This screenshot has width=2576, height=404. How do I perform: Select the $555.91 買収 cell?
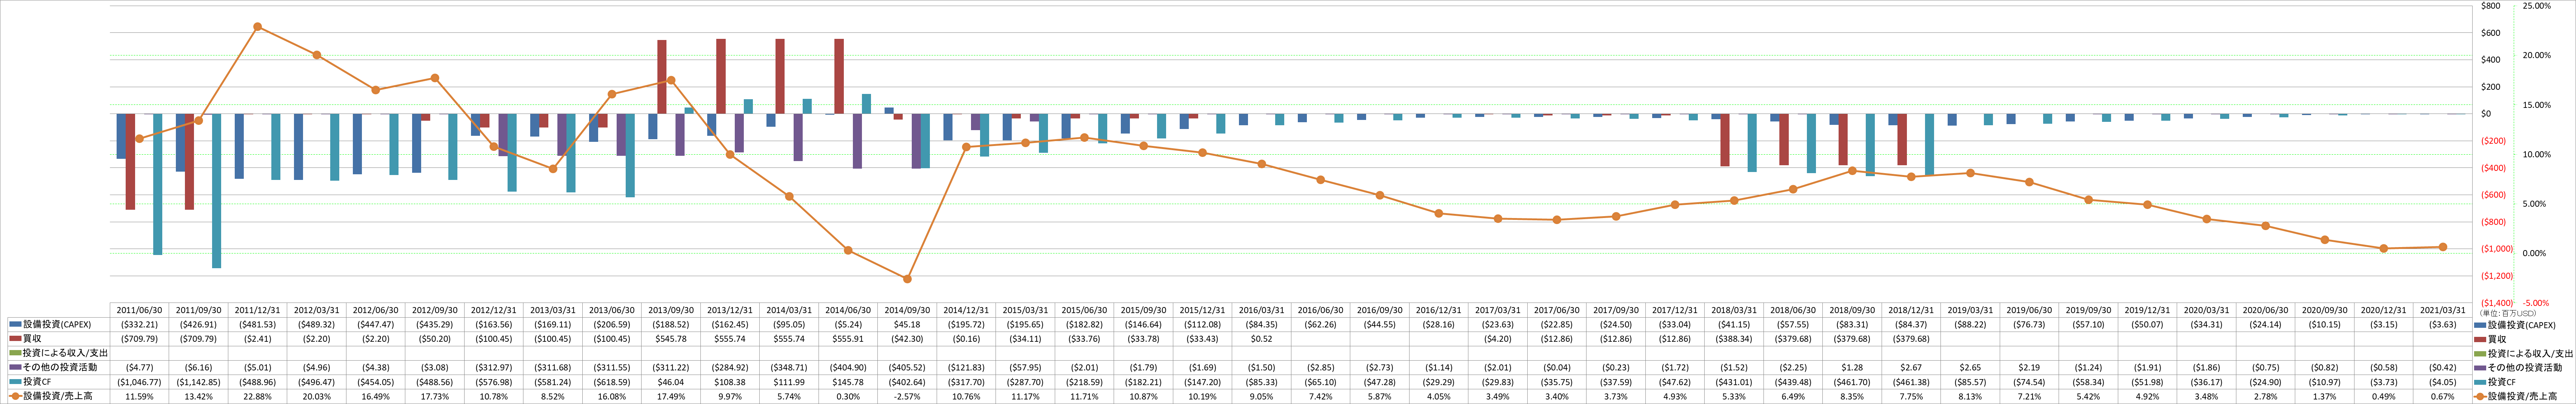(848, 339)
